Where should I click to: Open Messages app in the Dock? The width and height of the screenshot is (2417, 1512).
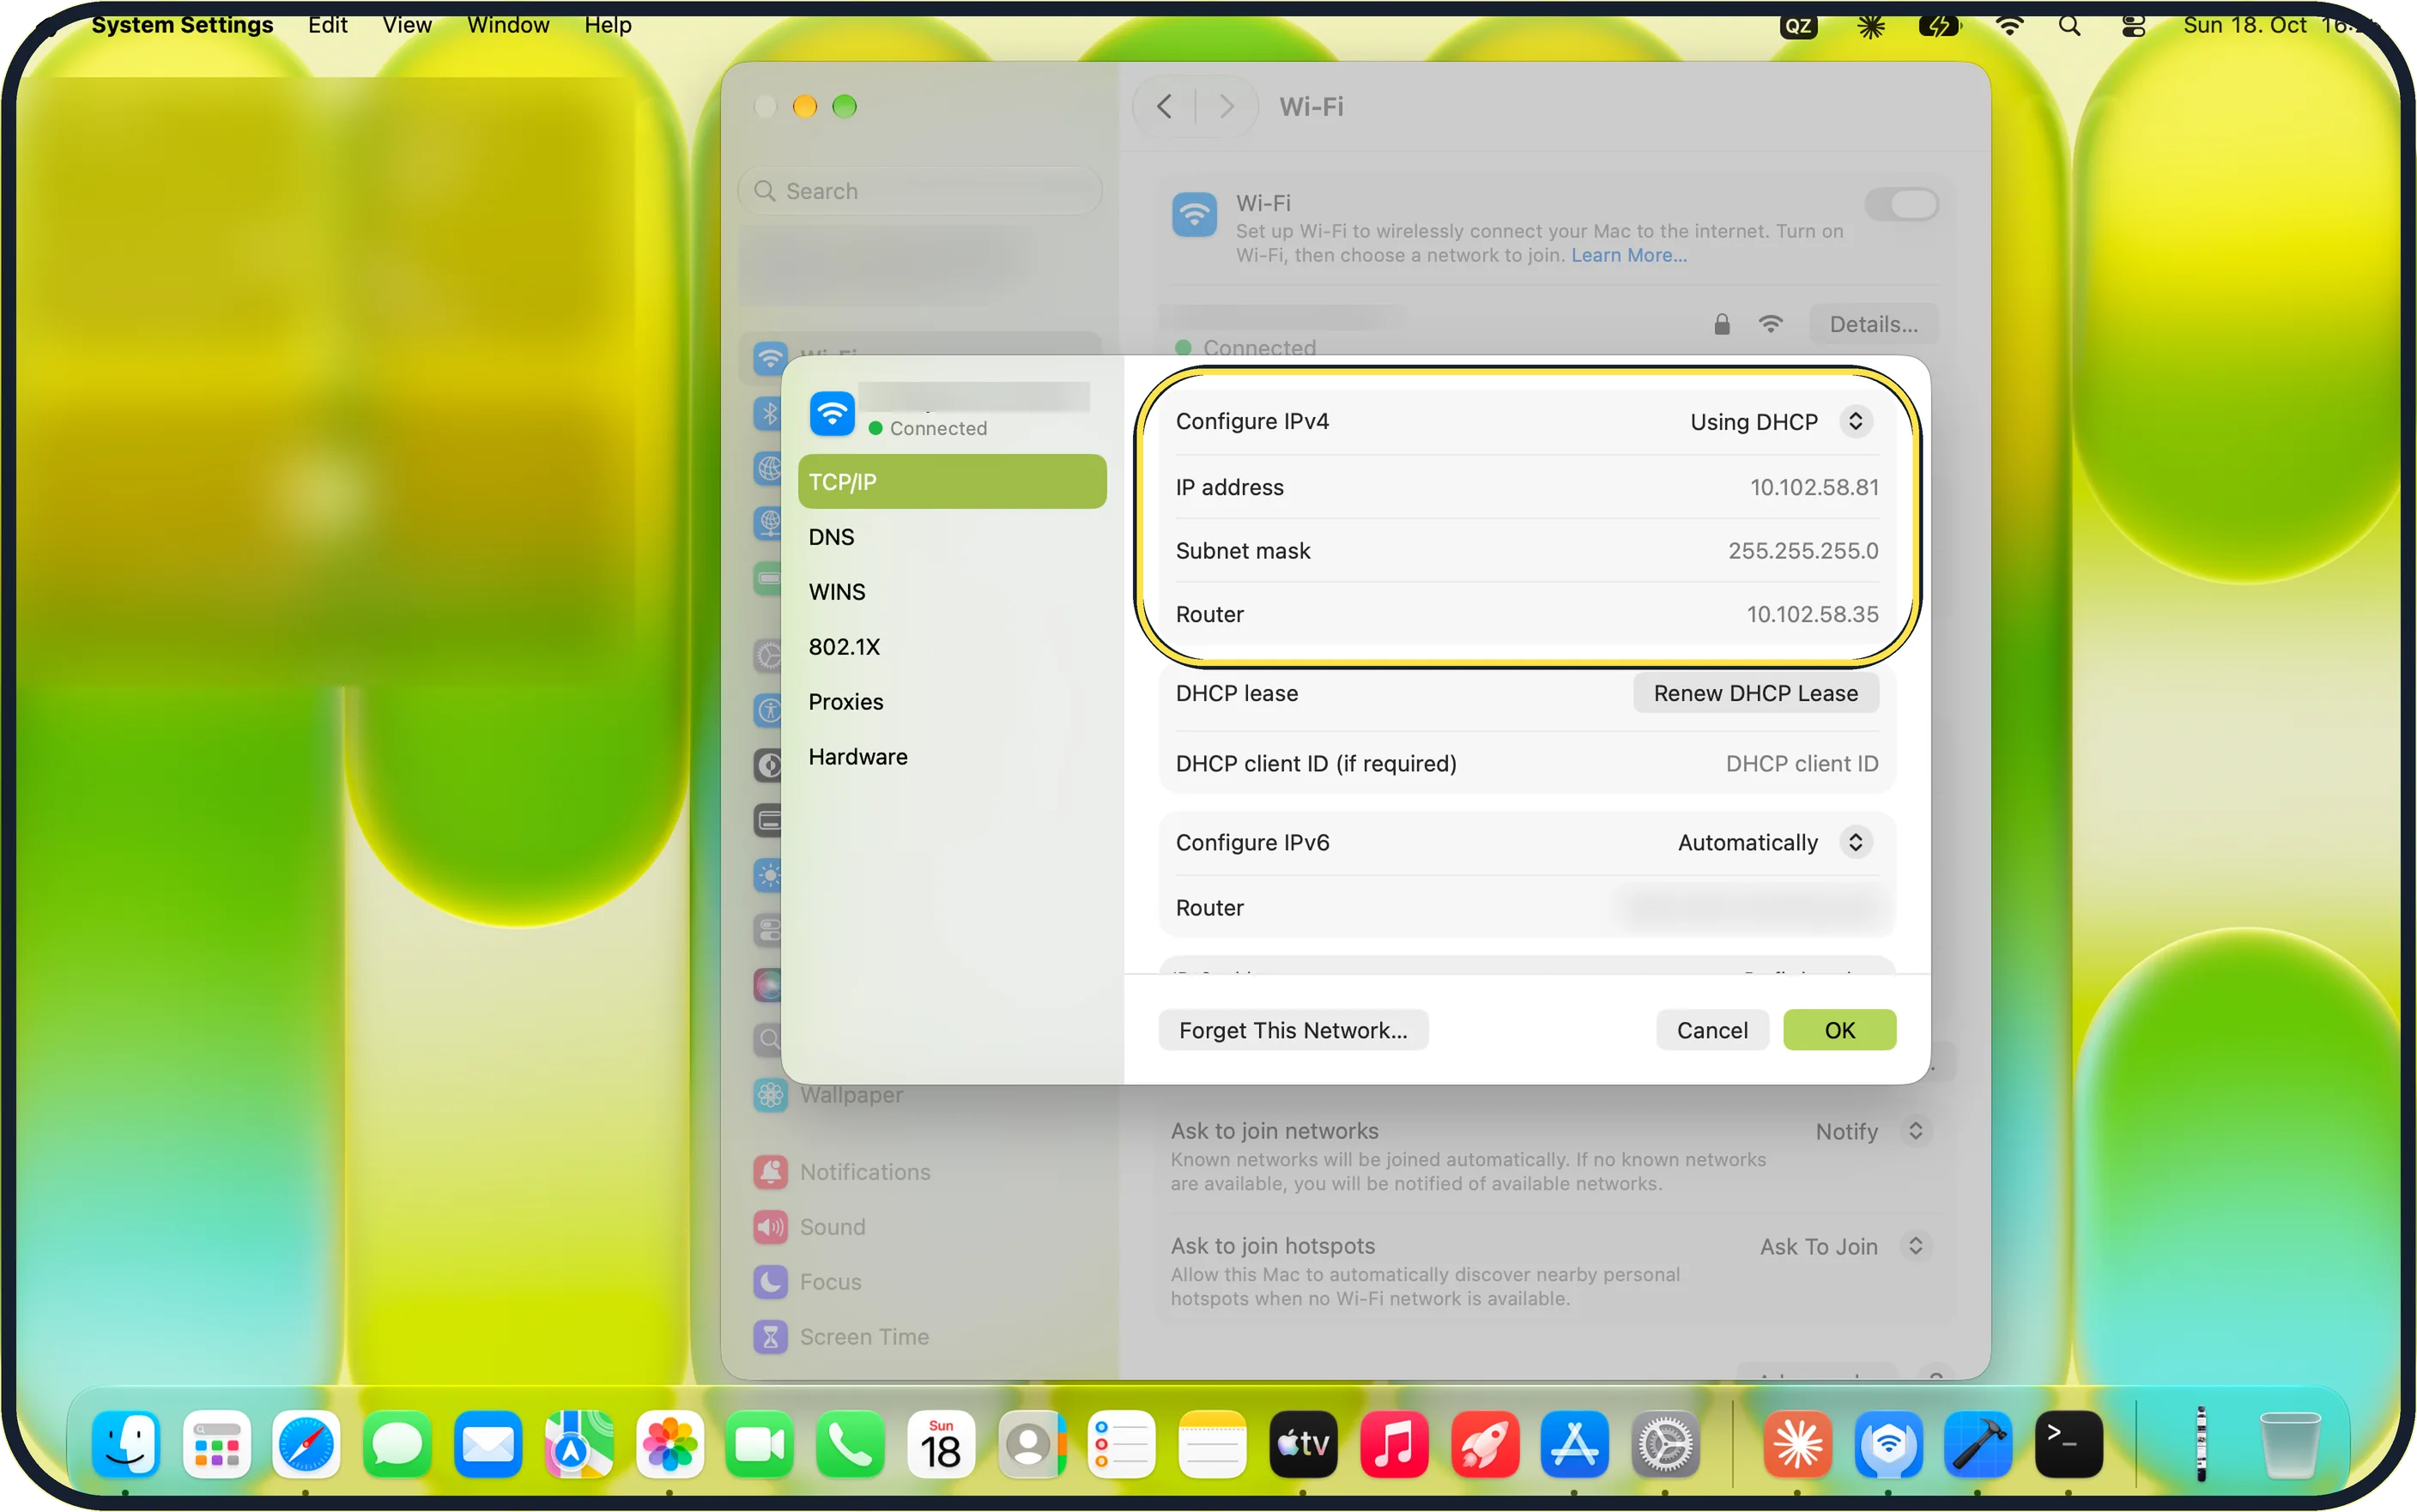(x=397, y=1444)
